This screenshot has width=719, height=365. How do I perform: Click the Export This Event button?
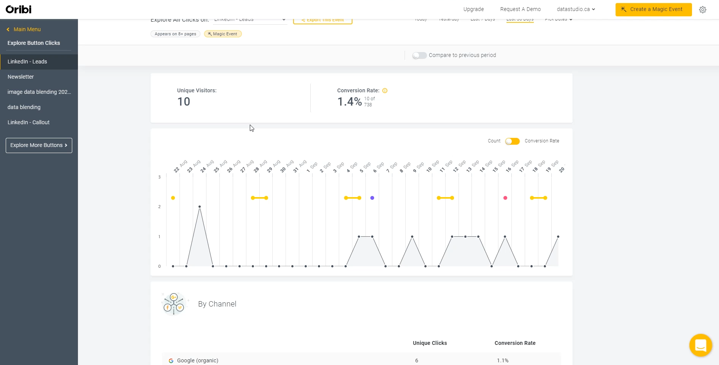click(x=322, y=20)
